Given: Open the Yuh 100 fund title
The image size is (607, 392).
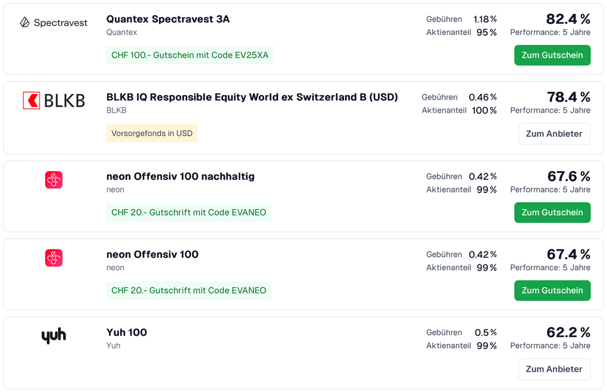Looking at the screenshot, I should click(127, 333).
